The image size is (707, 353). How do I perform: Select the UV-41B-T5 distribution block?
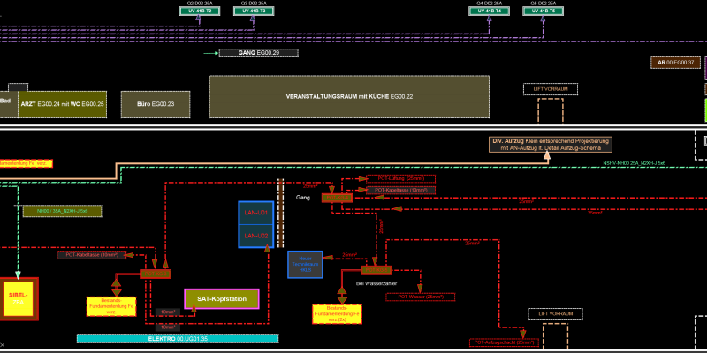pos(543,11)
